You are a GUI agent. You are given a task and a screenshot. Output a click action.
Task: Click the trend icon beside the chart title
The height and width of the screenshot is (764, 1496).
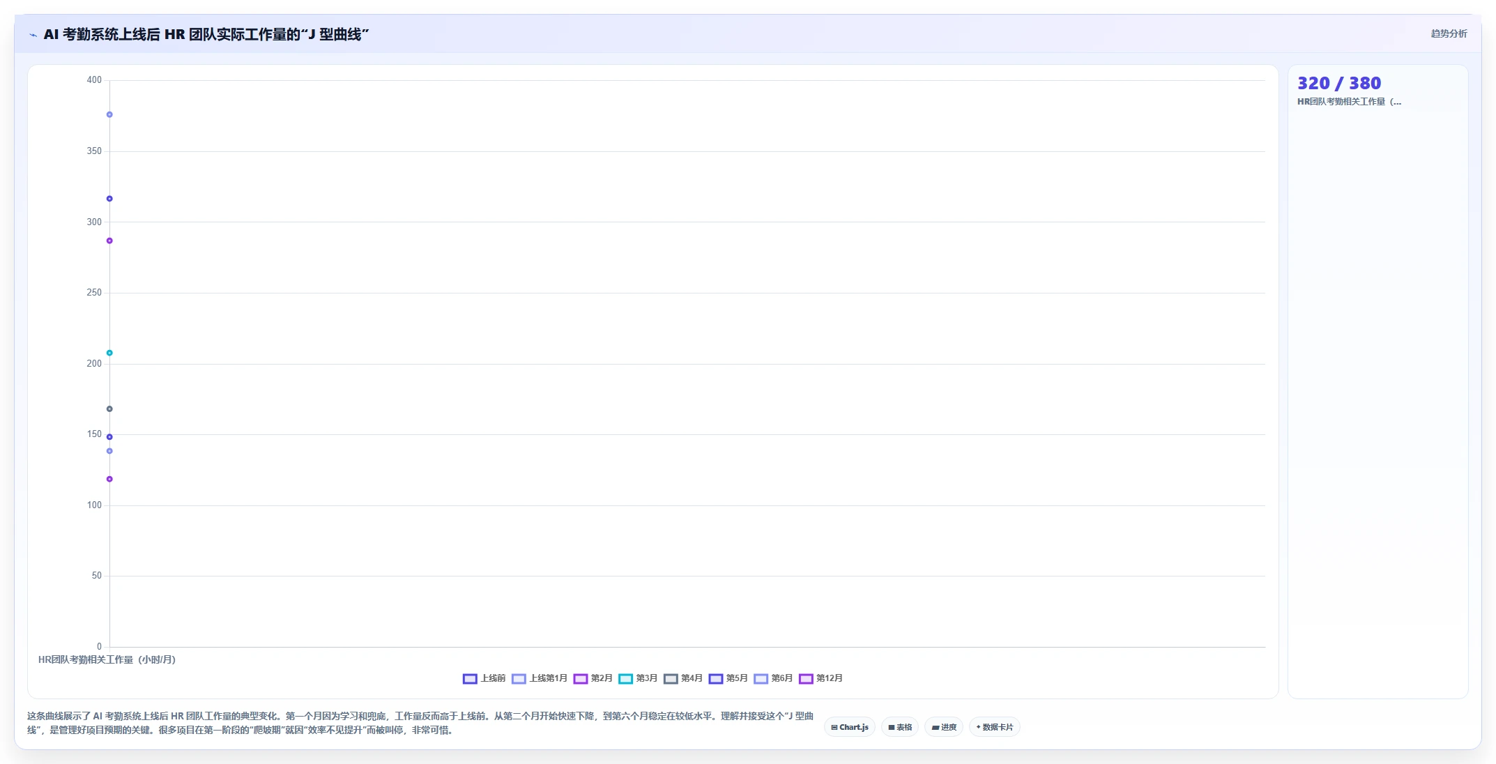(33, 34)
